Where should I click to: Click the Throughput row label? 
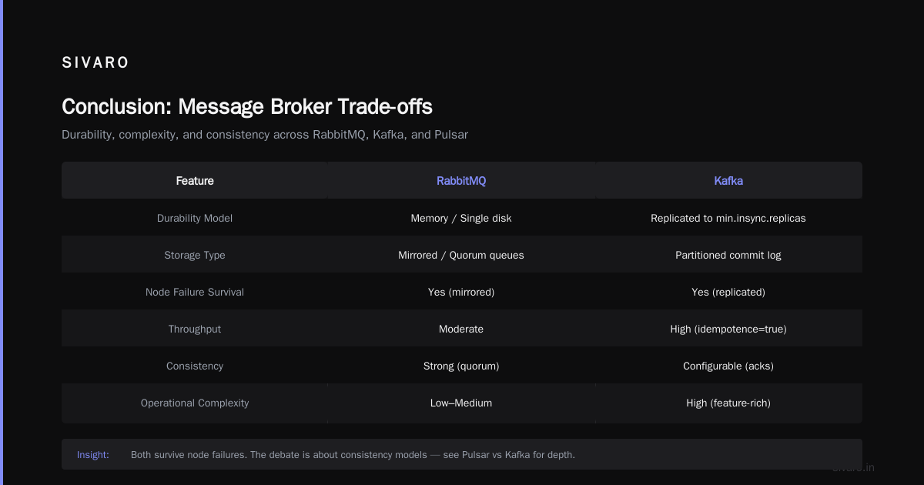coord(195,329)
